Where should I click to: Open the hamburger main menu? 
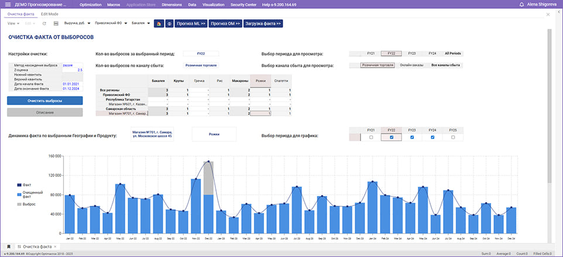coord(8,4)
